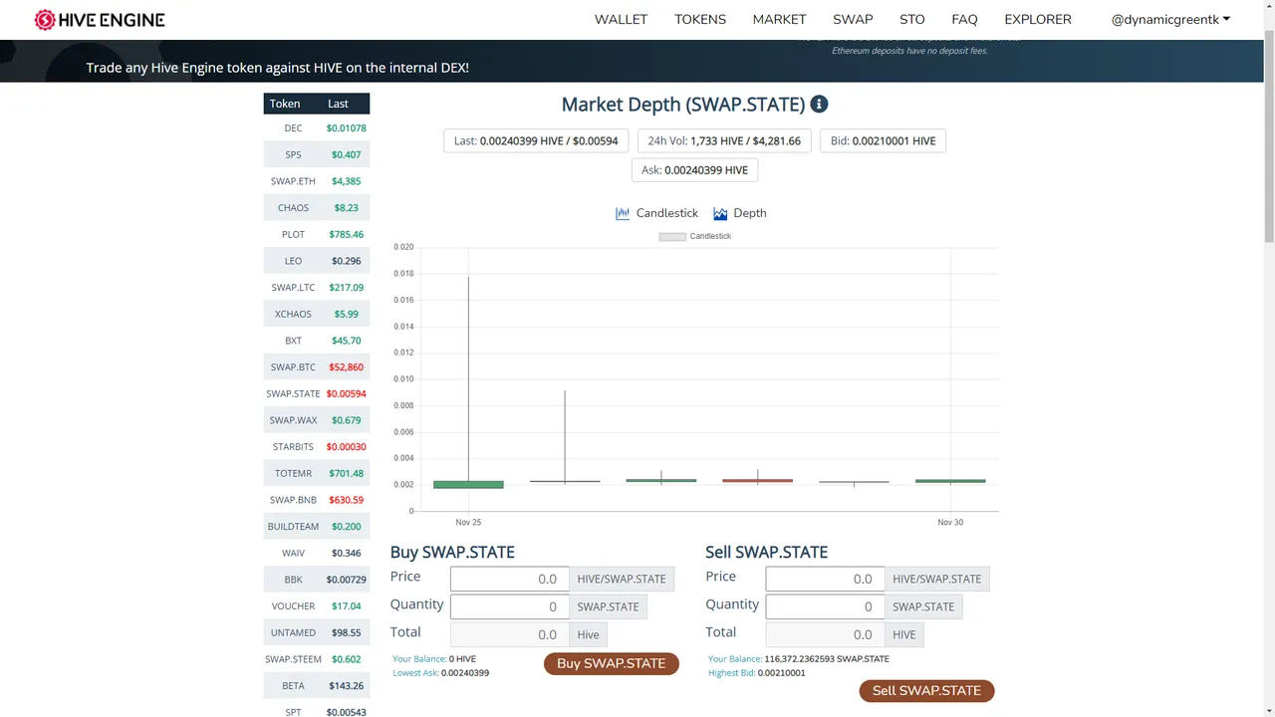Viewport: 1275px width, 717px height.
Task: Click the Sell Price input field
Action: click(x=825, y=579)
